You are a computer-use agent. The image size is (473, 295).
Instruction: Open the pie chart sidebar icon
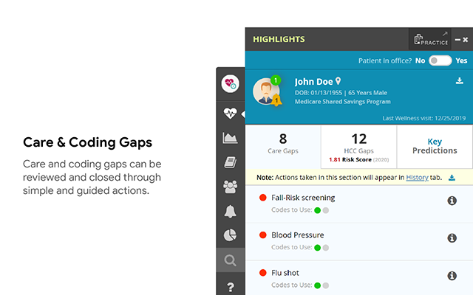pos(230,235)
